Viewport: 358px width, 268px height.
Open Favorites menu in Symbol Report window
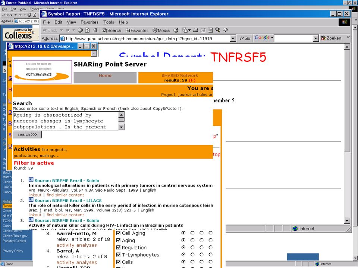(89, 22)
